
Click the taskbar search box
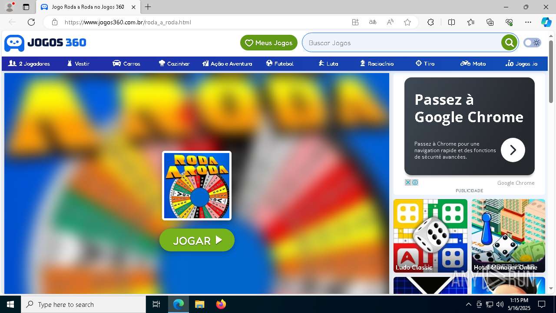pos(83,304)
